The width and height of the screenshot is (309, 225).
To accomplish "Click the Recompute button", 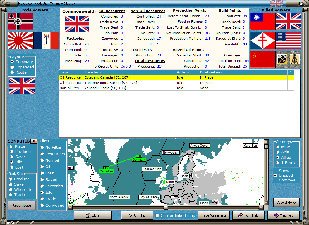I will click(x=22, y=205).
